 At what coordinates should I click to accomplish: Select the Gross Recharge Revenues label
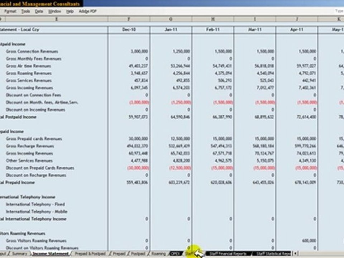pyautogui.click(x=30, y=146)
